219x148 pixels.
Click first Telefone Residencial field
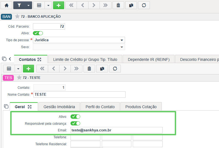pyautogui.click(x=85, y=144)
